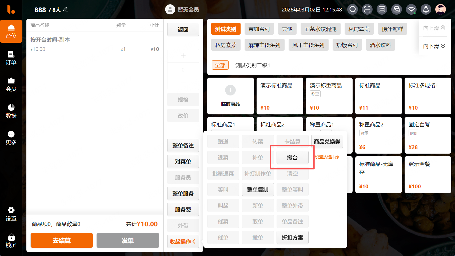The width and height of the screenshot is (455, 256).
Task: Select the 面条水饺混沌 category
Action: (x=320, y=29)
